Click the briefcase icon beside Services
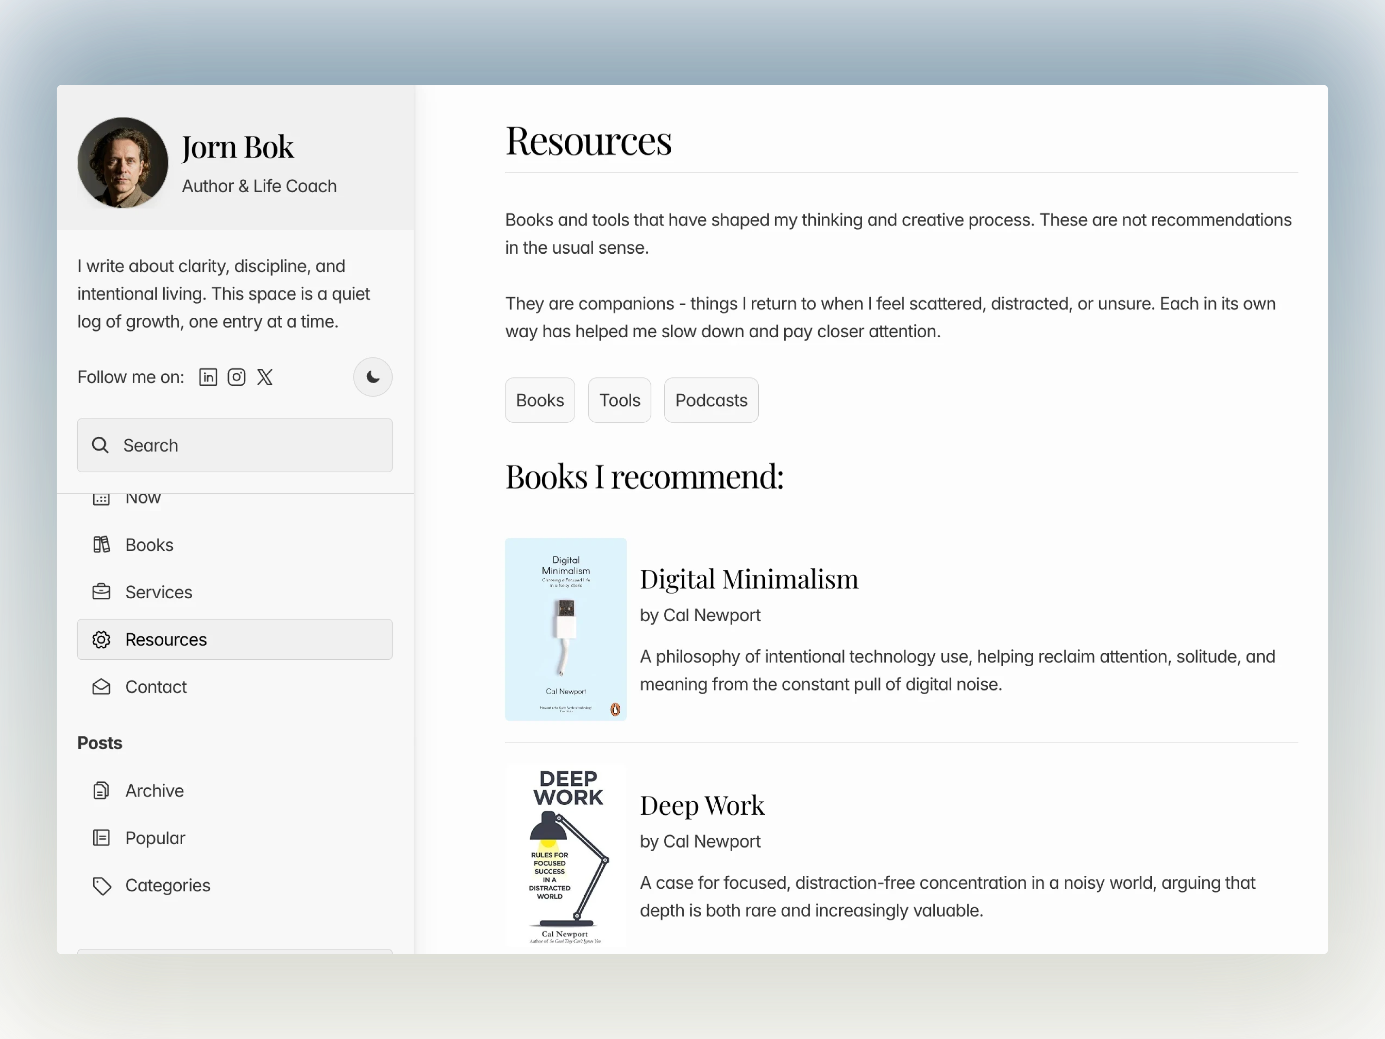The height and width of the screenshot is (1039, 1385). pos(101,592)
